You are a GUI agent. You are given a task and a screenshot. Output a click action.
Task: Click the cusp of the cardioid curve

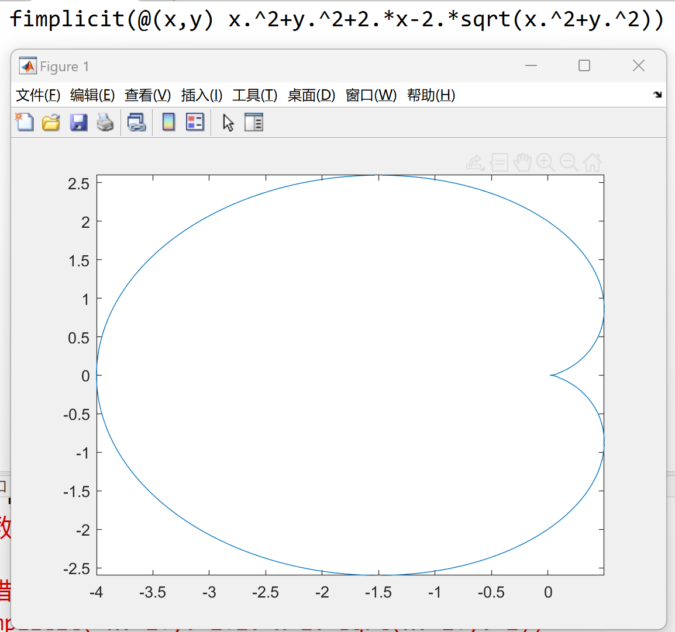[x=552, y=376]
